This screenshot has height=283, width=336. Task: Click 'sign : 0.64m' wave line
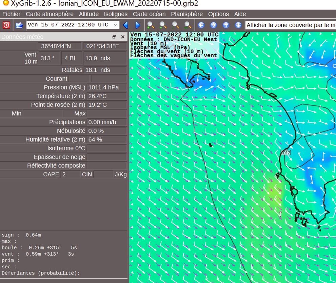pos(21,235)
